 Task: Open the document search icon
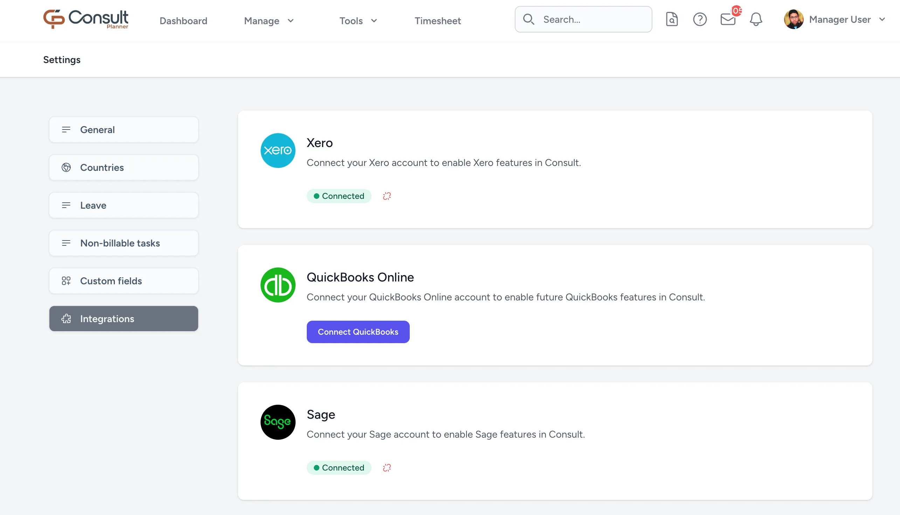pos(672,19)
